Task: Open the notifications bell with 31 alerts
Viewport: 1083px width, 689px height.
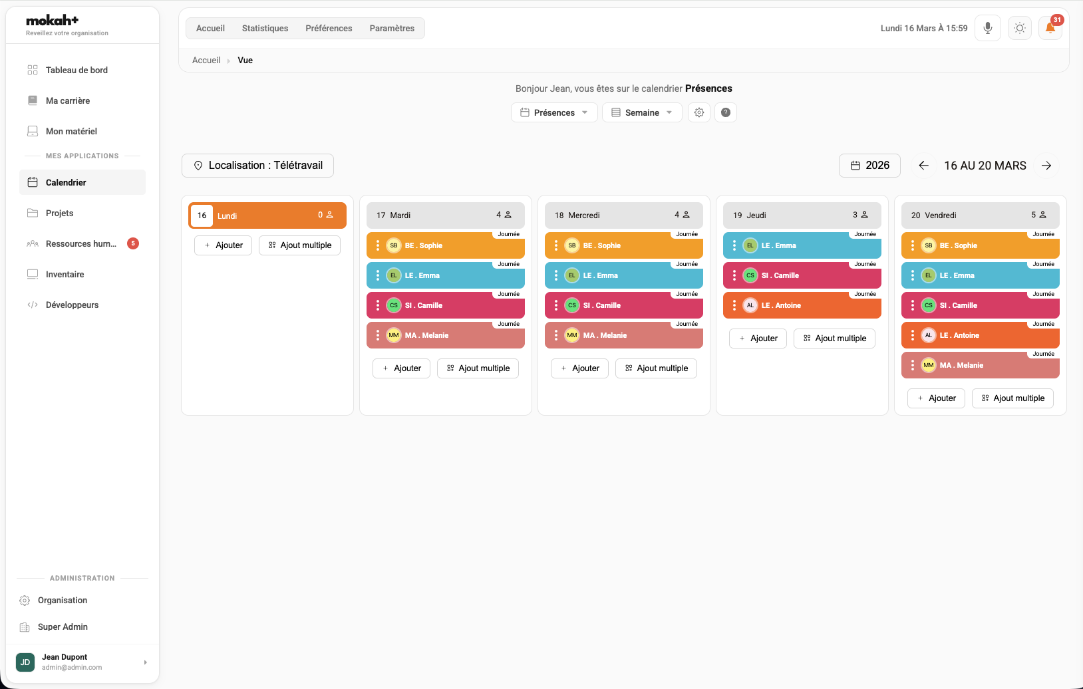Action: 1050,28
